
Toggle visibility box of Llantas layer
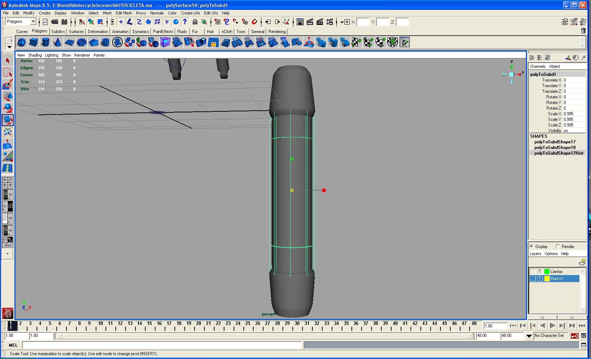tap(533, 272)
